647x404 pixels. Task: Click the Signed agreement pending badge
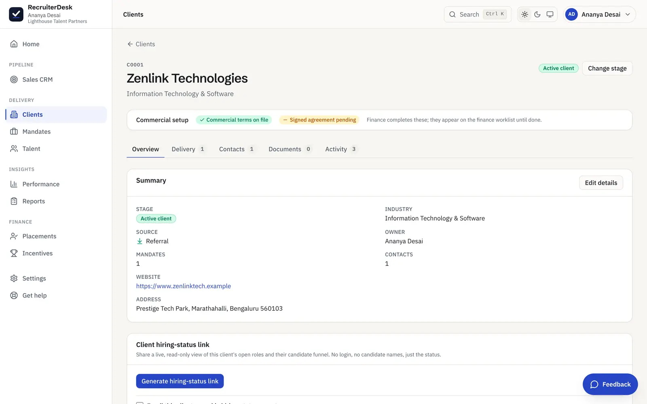pyautogui.click(x=319, y=120)
